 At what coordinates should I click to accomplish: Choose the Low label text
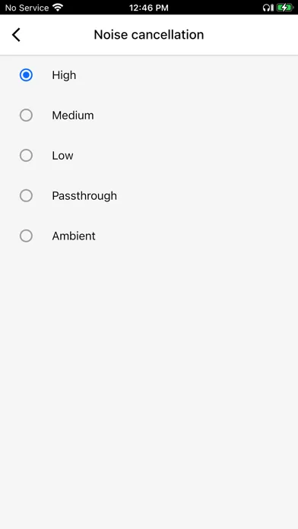tap(62, 156)
